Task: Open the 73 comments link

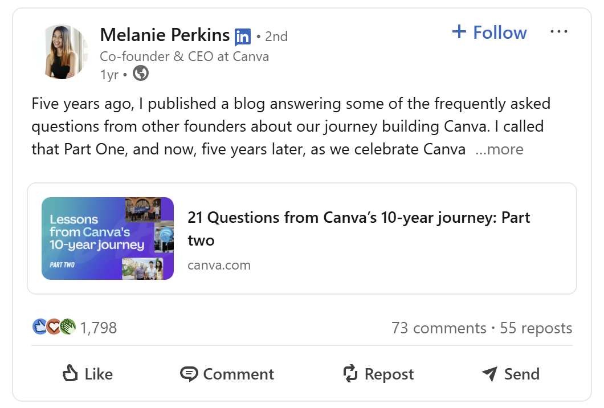Action: click(438, 328)
